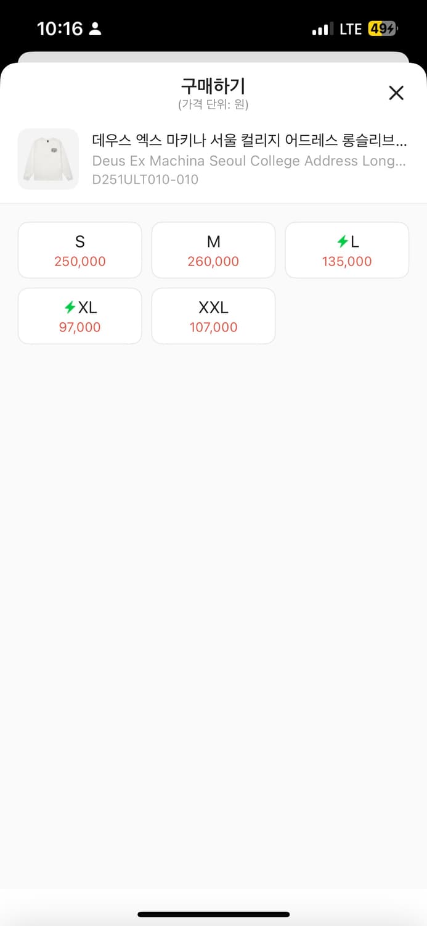The height and width of the screenshot is (926, 427).
Task: Tap the 10:16 clock in status bar
Action: [60, 29]
